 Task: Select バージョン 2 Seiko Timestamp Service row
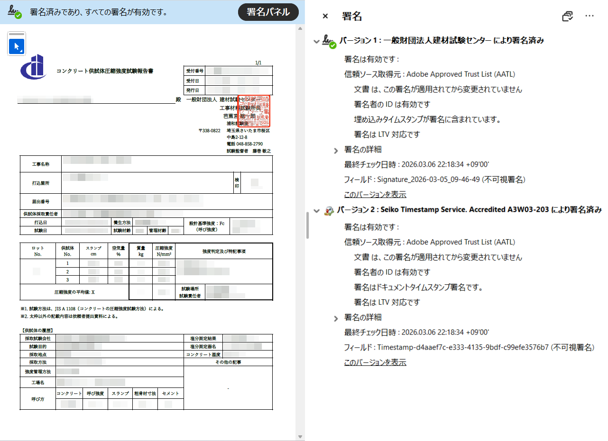[469, 209]
